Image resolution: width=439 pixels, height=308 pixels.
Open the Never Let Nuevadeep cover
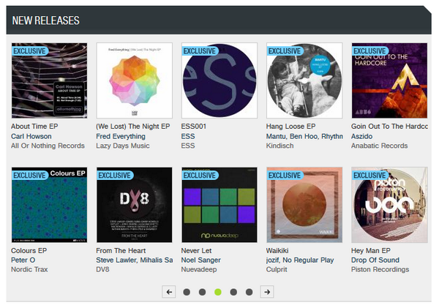219,205
